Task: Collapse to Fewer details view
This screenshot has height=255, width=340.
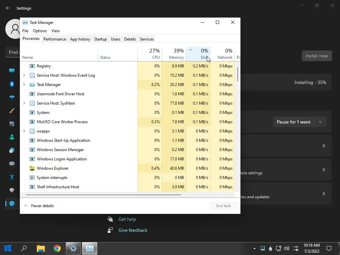Action: click(39, 206)
